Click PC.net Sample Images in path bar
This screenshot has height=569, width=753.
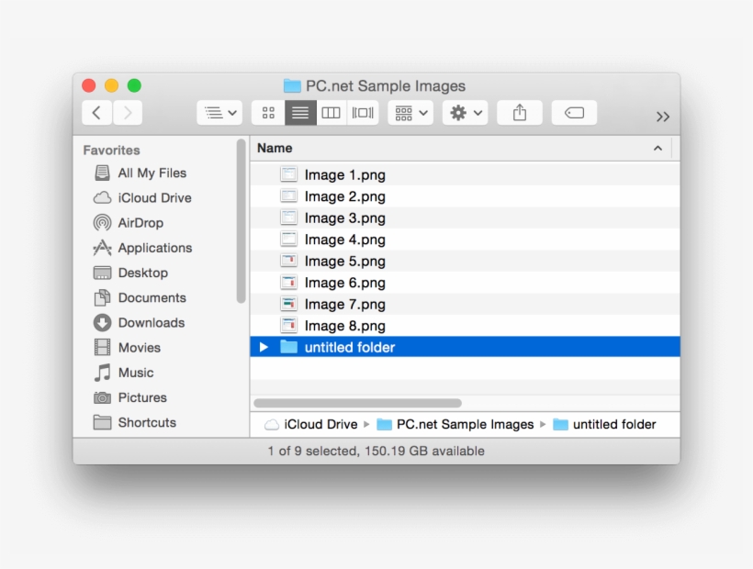point(455,424)
